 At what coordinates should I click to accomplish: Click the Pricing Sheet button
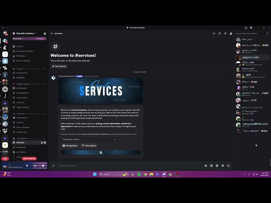(x=70, y=145)
